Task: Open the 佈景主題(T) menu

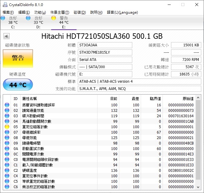Action: [60, 12]
